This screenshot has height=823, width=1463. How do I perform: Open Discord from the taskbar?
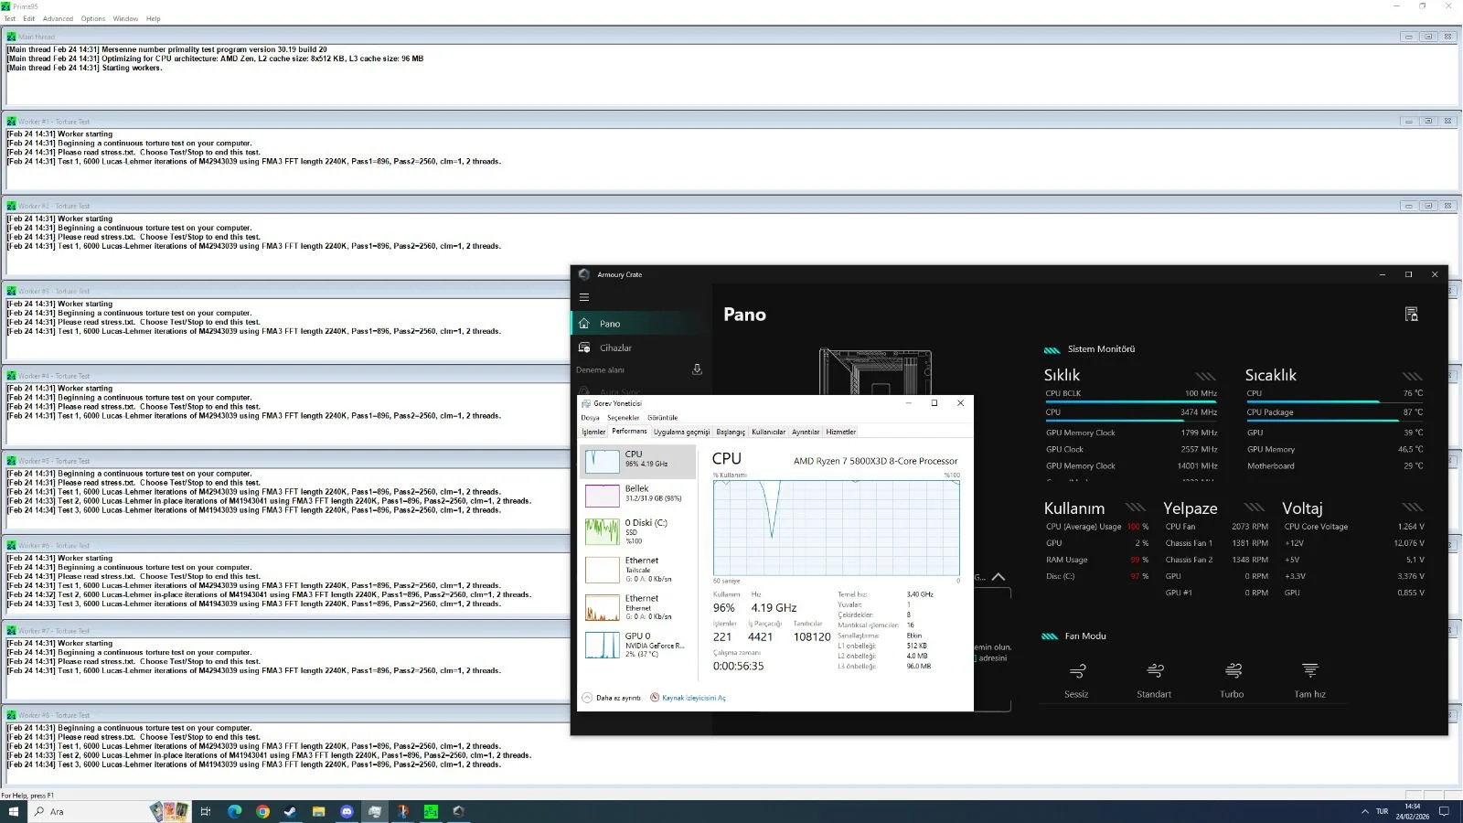[347, 811]
